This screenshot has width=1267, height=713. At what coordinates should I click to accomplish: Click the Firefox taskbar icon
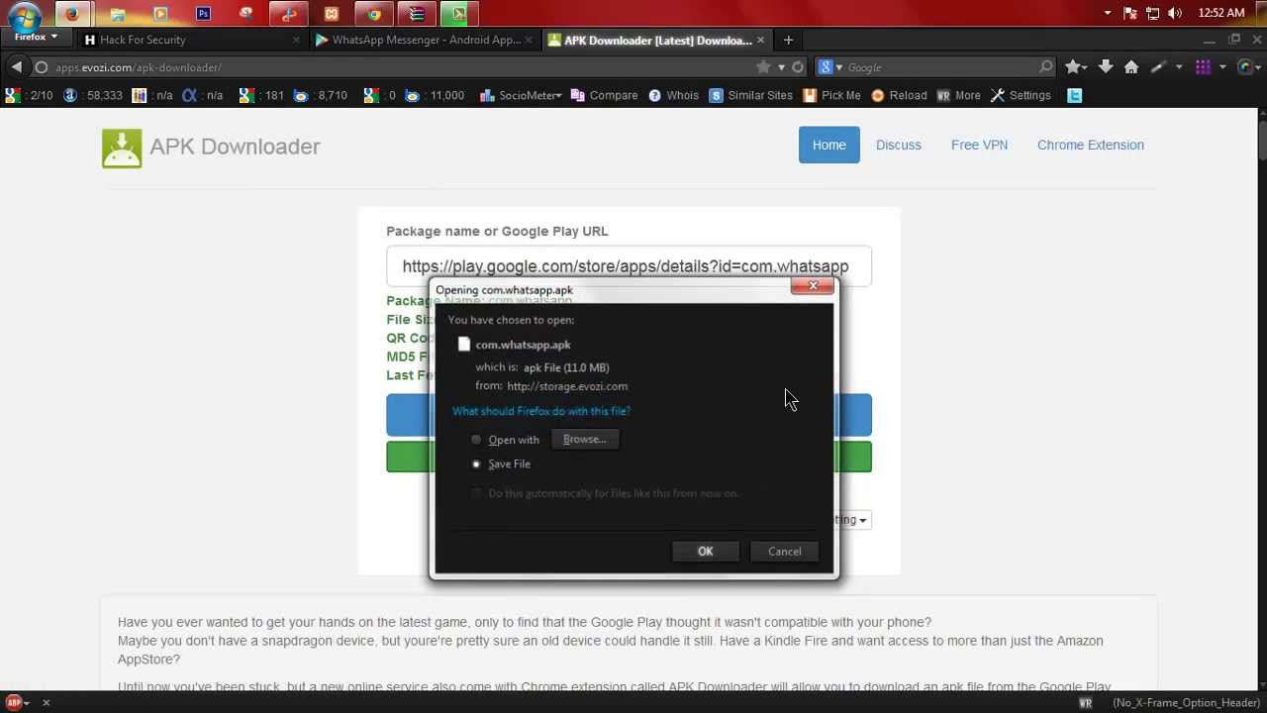click(x=73, y=14)
